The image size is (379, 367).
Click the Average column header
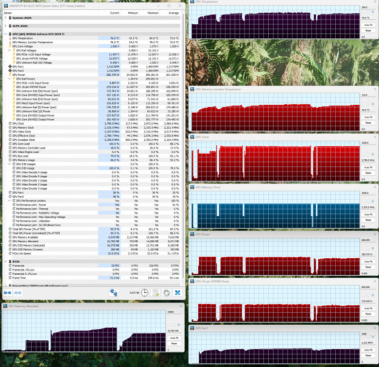173,13
